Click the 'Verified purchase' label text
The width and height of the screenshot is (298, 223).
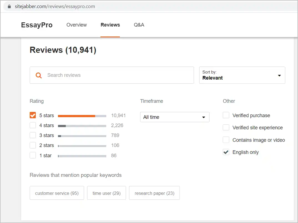click(251, 116)
